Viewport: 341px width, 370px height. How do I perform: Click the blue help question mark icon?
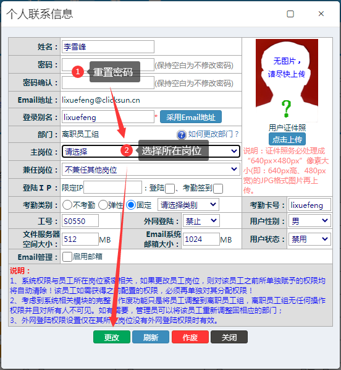[x=181, y=135]
